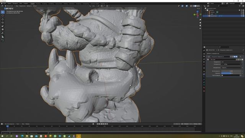Hide the Light object via eye icon
Screen dimensions: 245x138
(x=241, y=14)
